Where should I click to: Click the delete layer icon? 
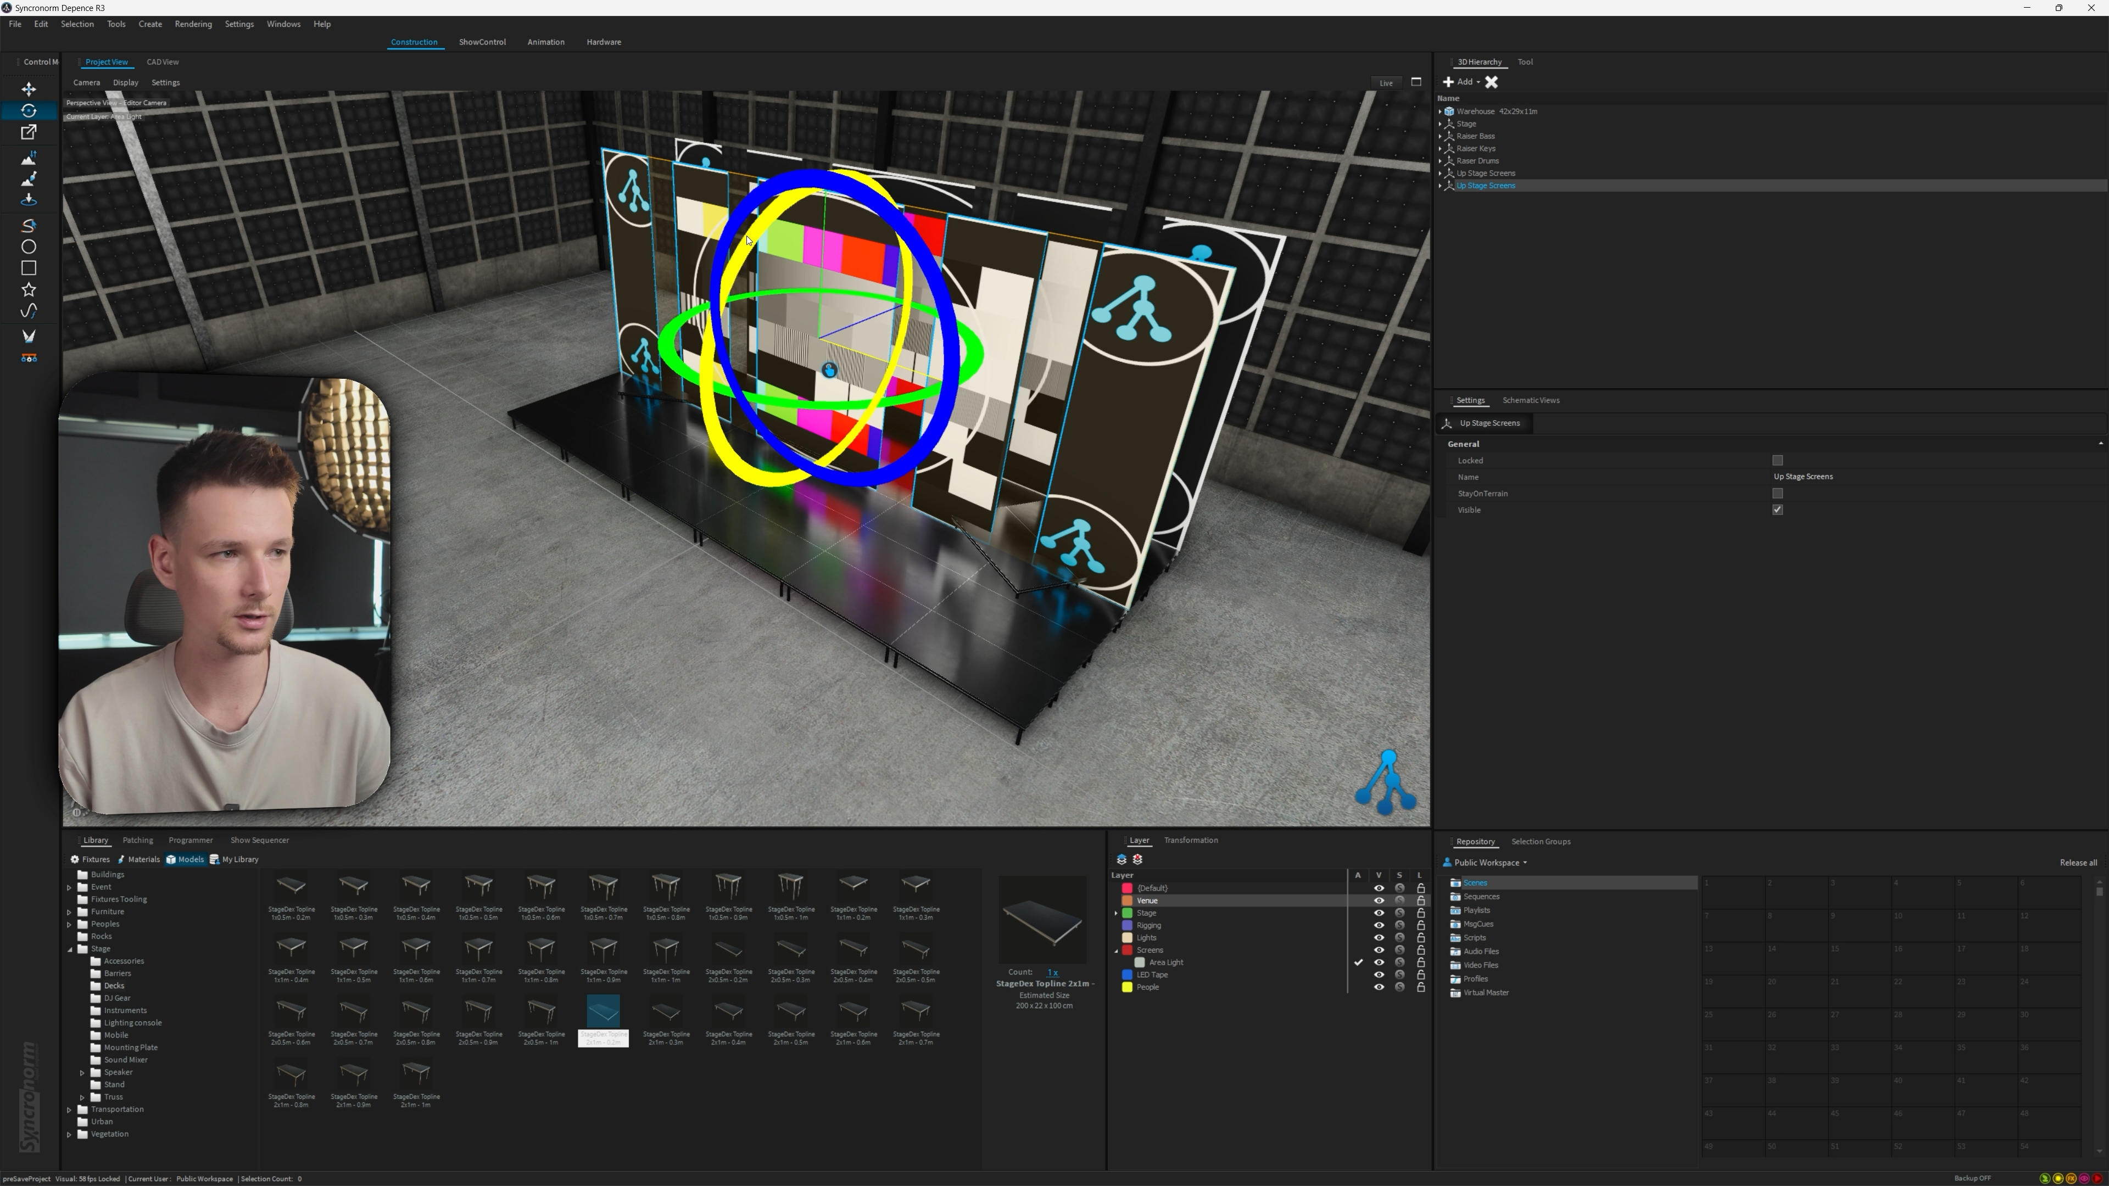click(1138, 859)
